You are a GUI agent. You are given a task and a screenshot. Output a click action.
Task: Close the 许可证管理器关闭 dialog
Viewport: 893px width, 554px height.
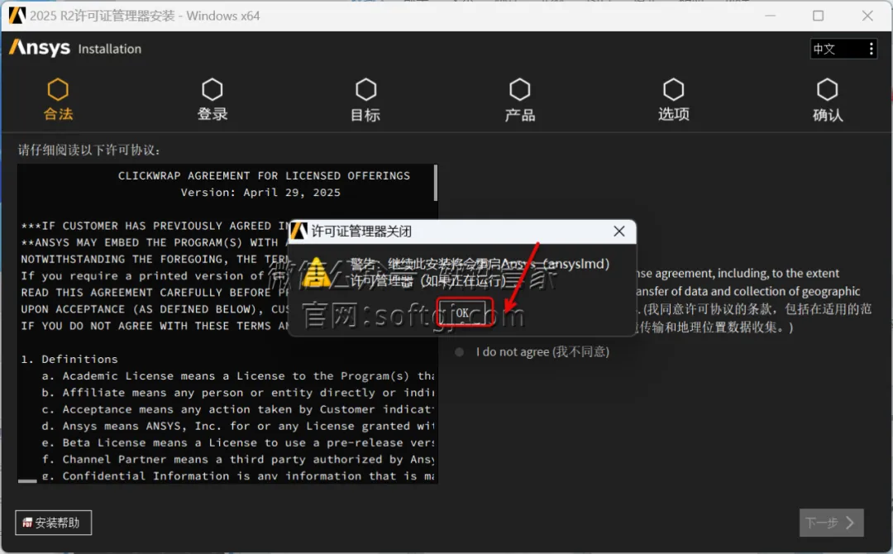click(x=619, y=232)
